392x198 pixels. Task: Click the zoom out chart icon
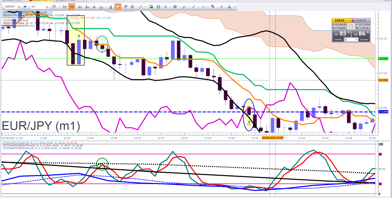click(87, 7)
